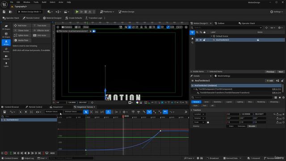Open the Meshes palette category
Image resolution: width=286 pixels, height=161 pixels.
(x=6, y=50)
